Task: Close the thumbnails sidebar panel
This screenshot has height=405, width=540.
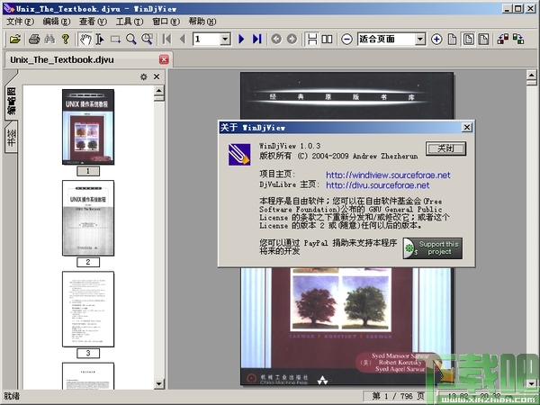Action: pos(157,76)
